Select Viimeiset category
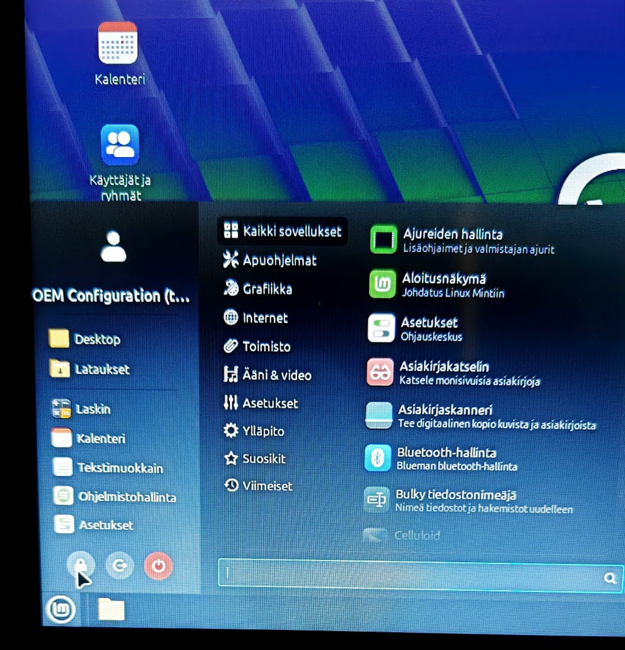 258,485
